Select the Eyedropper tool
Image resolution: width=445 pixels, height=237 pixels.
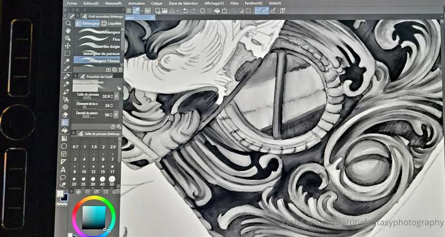[67, 68]
